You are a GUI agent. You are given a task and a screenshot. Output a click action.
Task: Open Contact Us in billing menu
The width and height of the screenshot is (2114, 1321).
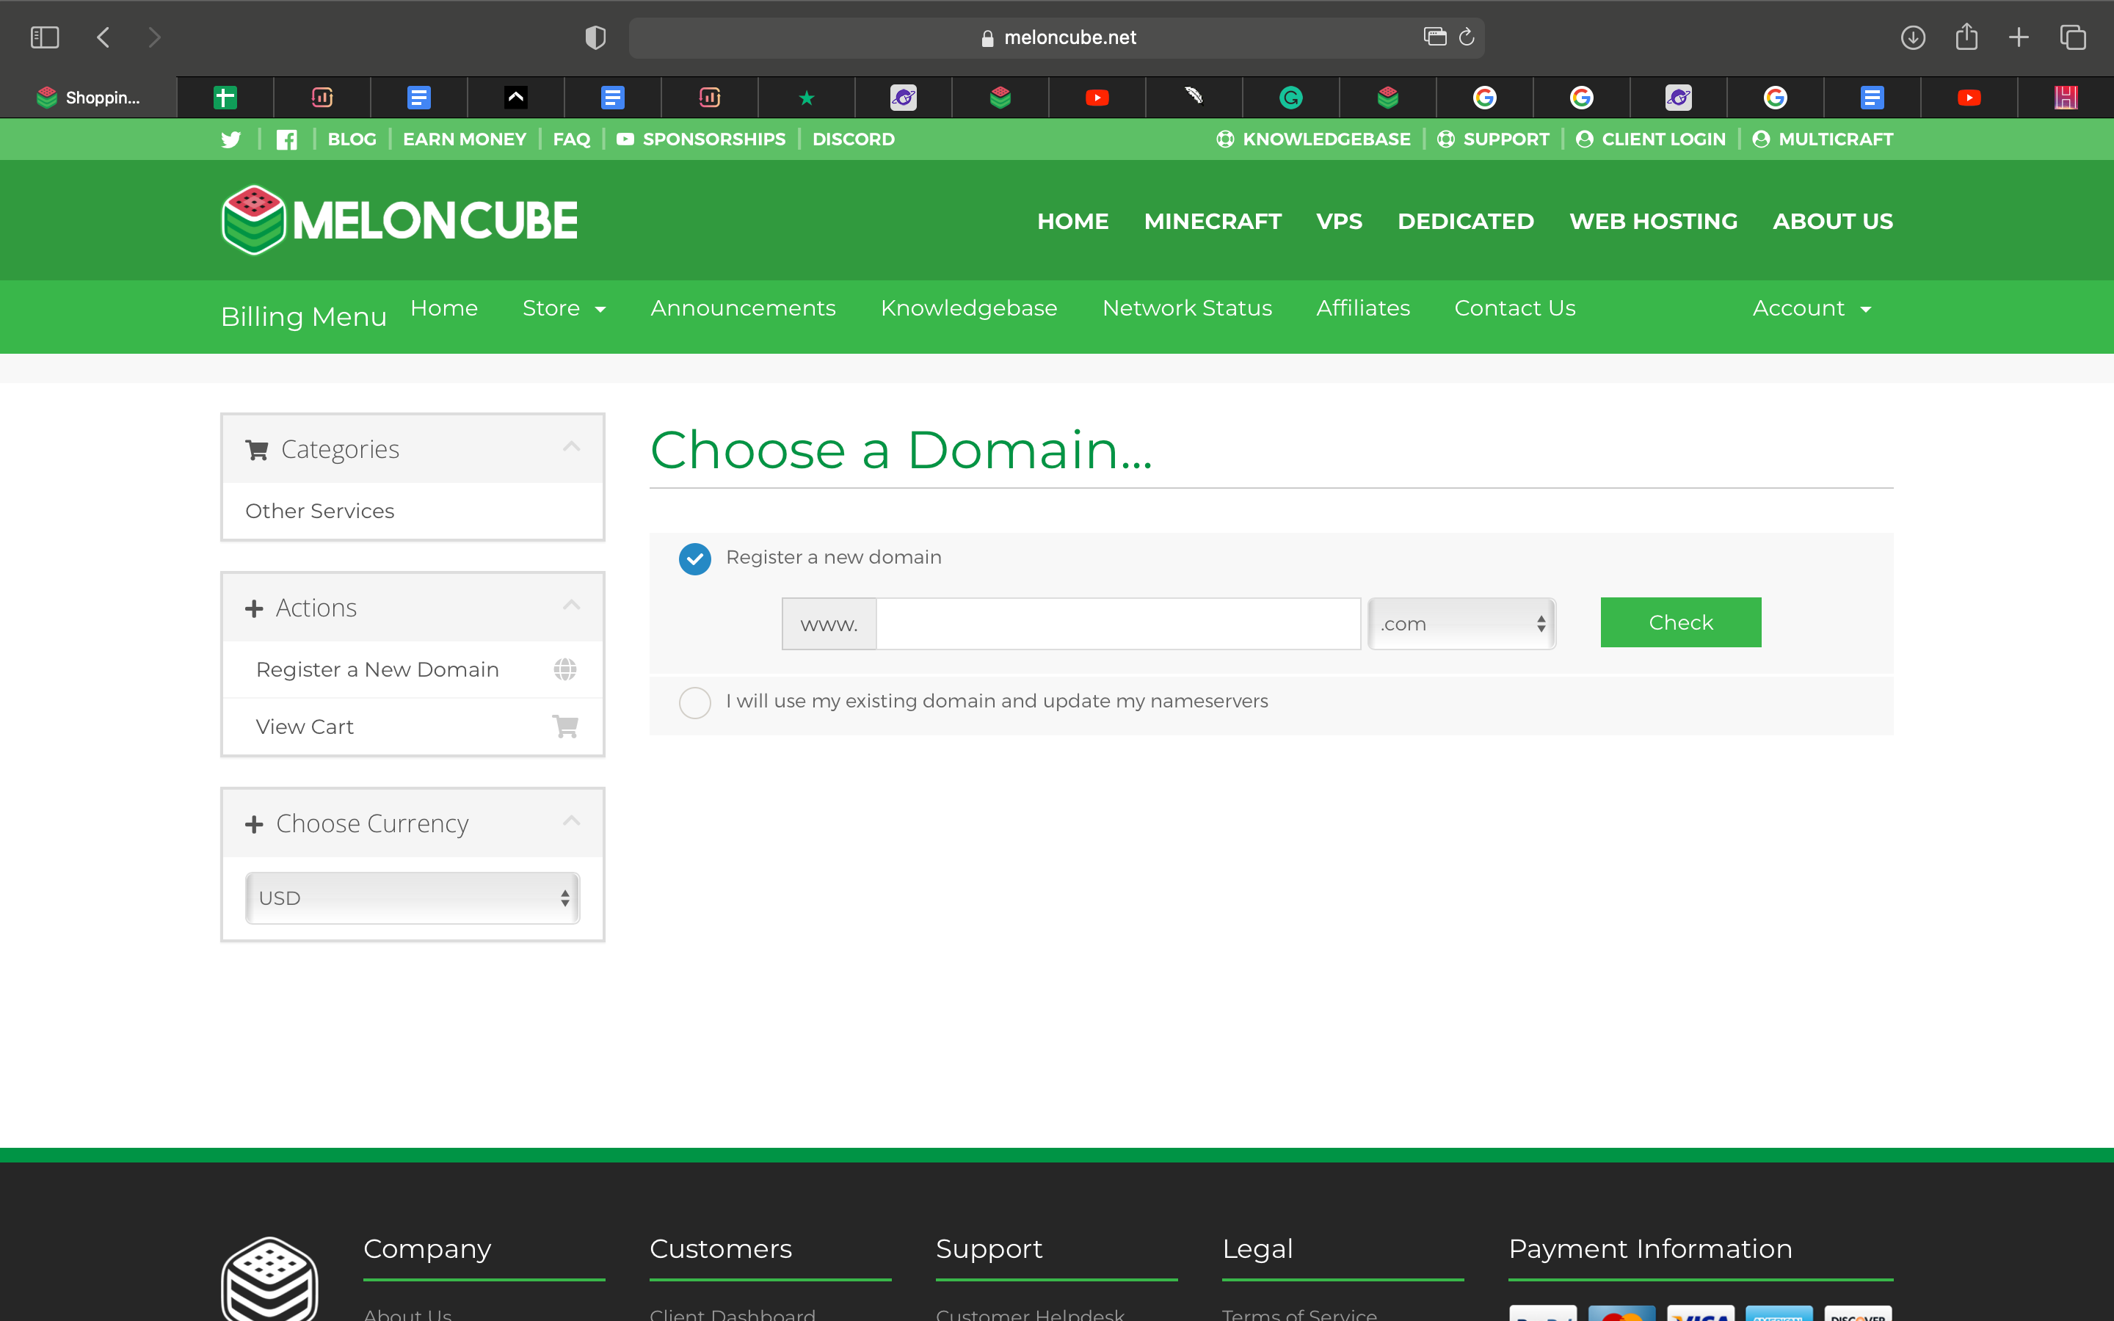pyautogui.click(x=1515, y=308)
